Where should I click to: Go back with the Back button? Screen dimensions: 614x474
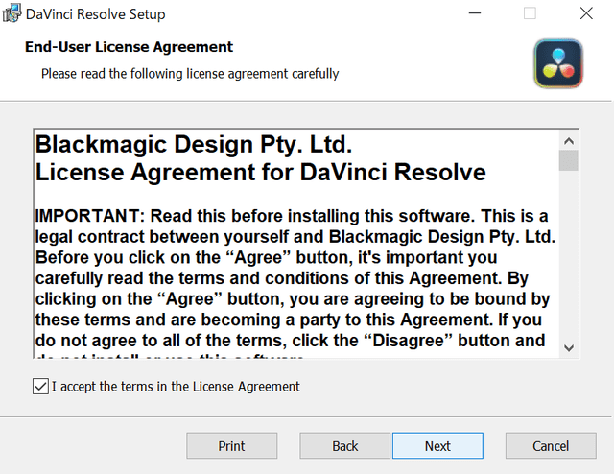click(345, 446)
